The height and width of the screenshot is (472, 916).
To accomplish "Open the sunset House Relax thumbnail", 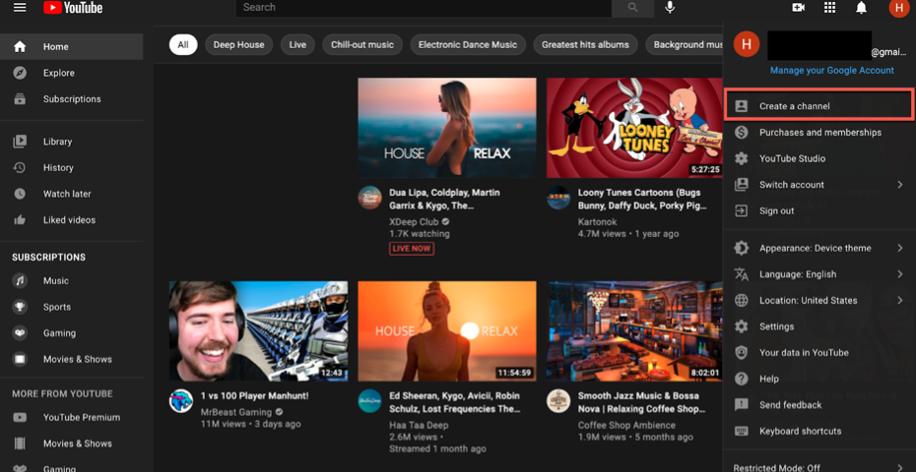I will point(447,330).
